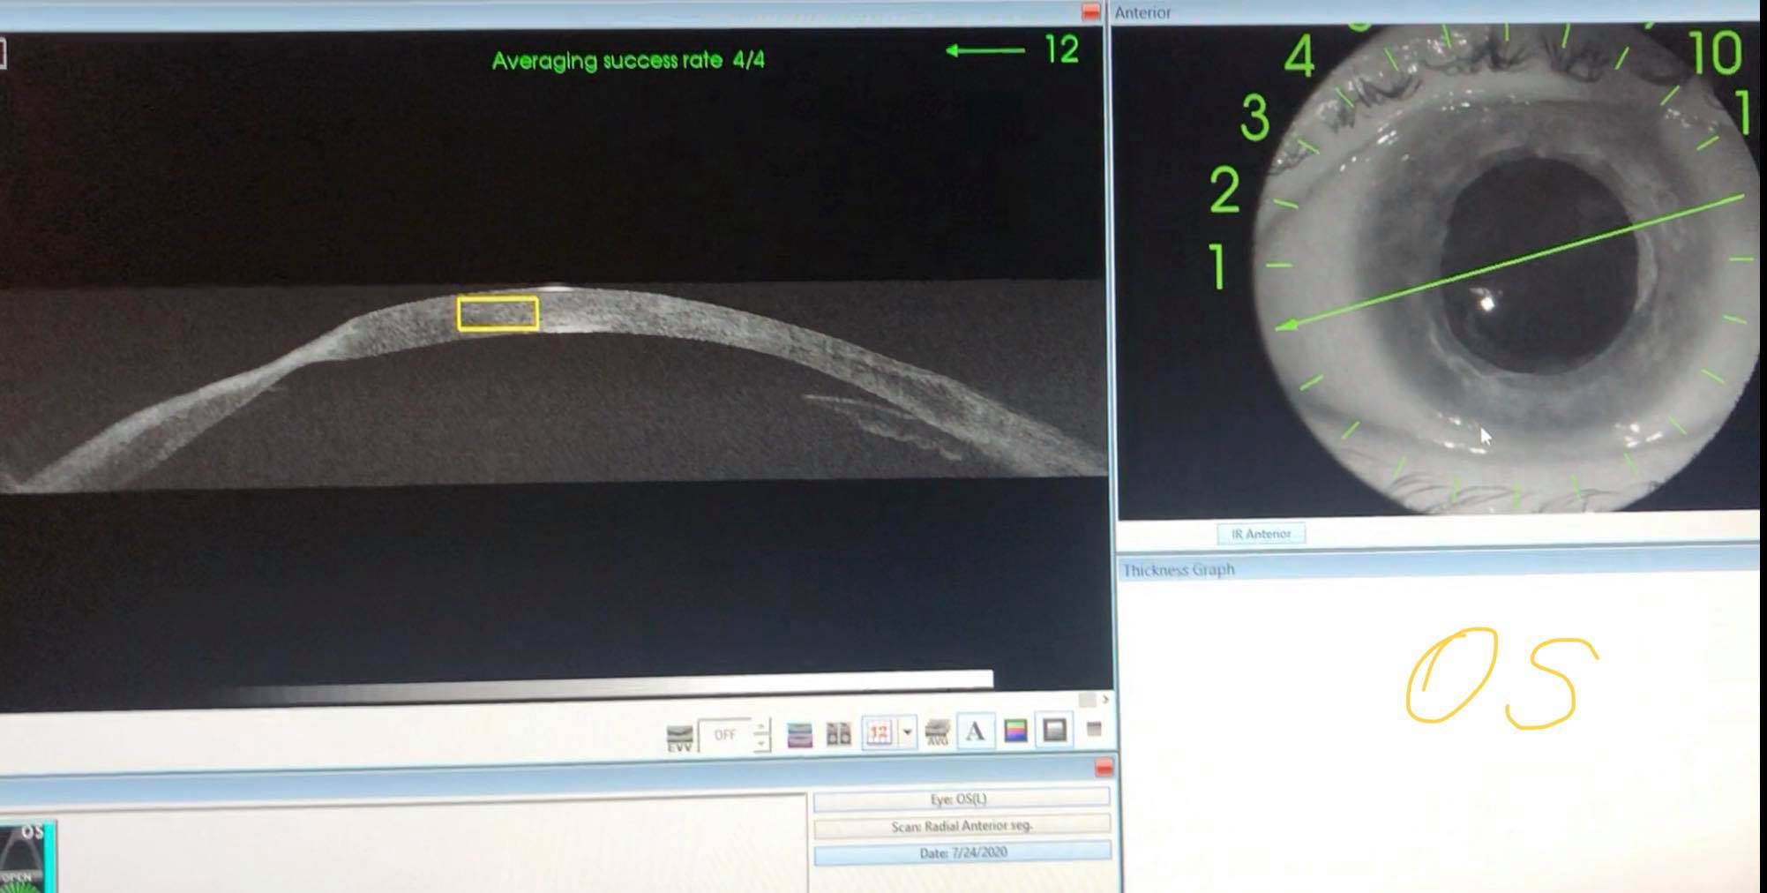Image resolution: width=1767 pixels, height=893 pixels.
Task: Open the scan number dropdown arrow
Action: click(907, 732)
